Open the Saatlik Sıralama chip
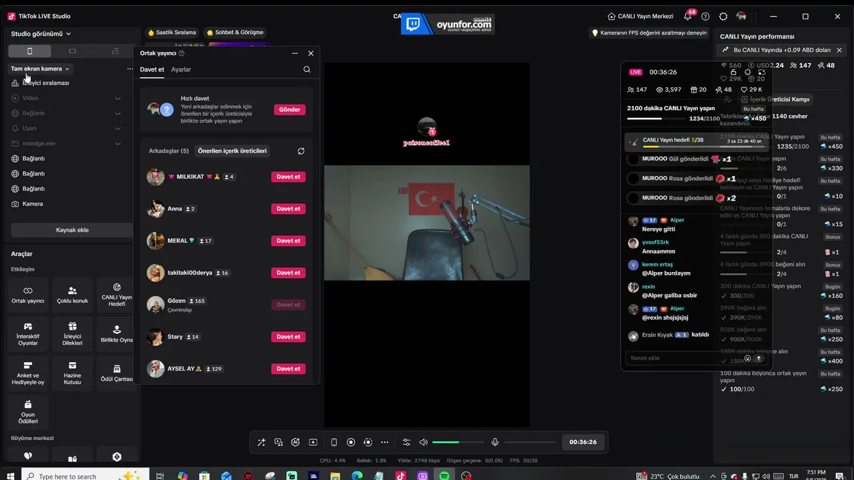This screenshot has width=854, height=480. pos(172,33)
